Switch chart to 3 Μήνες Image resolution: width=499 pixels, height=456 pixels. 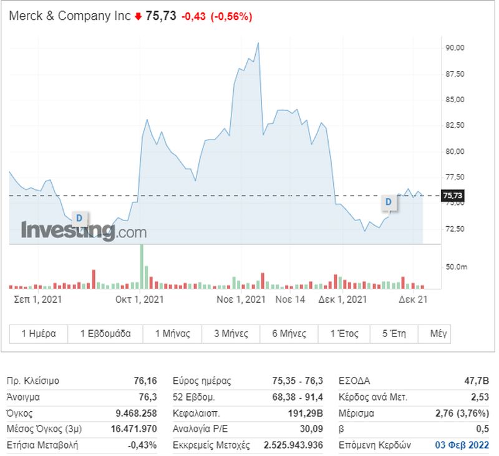[x=231, y=334]
